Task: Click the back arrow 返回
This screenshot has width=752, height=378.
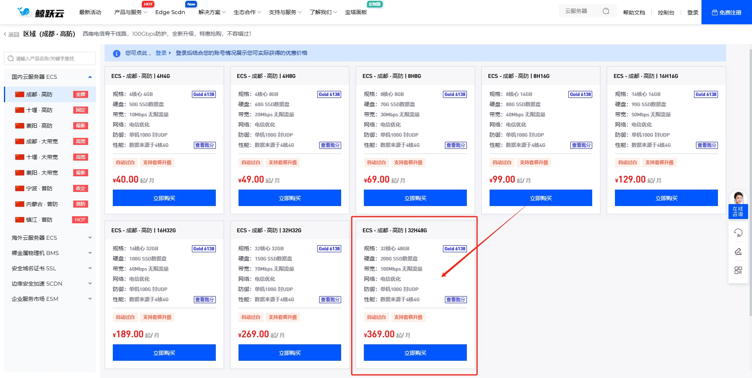Action: (x=11, y=34)
